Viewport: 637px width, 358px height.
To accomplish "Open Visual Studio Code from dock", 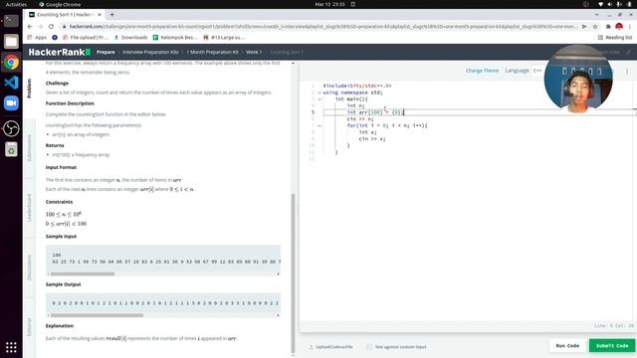I will (11, 83).
